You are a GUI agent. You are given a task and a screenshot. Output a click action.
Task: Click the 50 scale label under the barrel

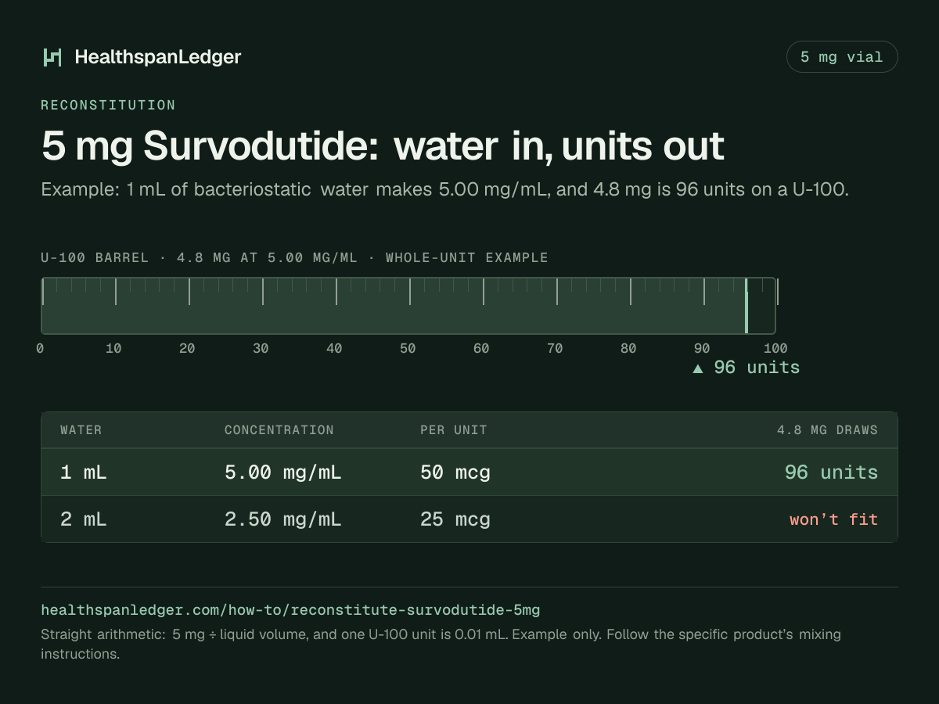point(408,348)
